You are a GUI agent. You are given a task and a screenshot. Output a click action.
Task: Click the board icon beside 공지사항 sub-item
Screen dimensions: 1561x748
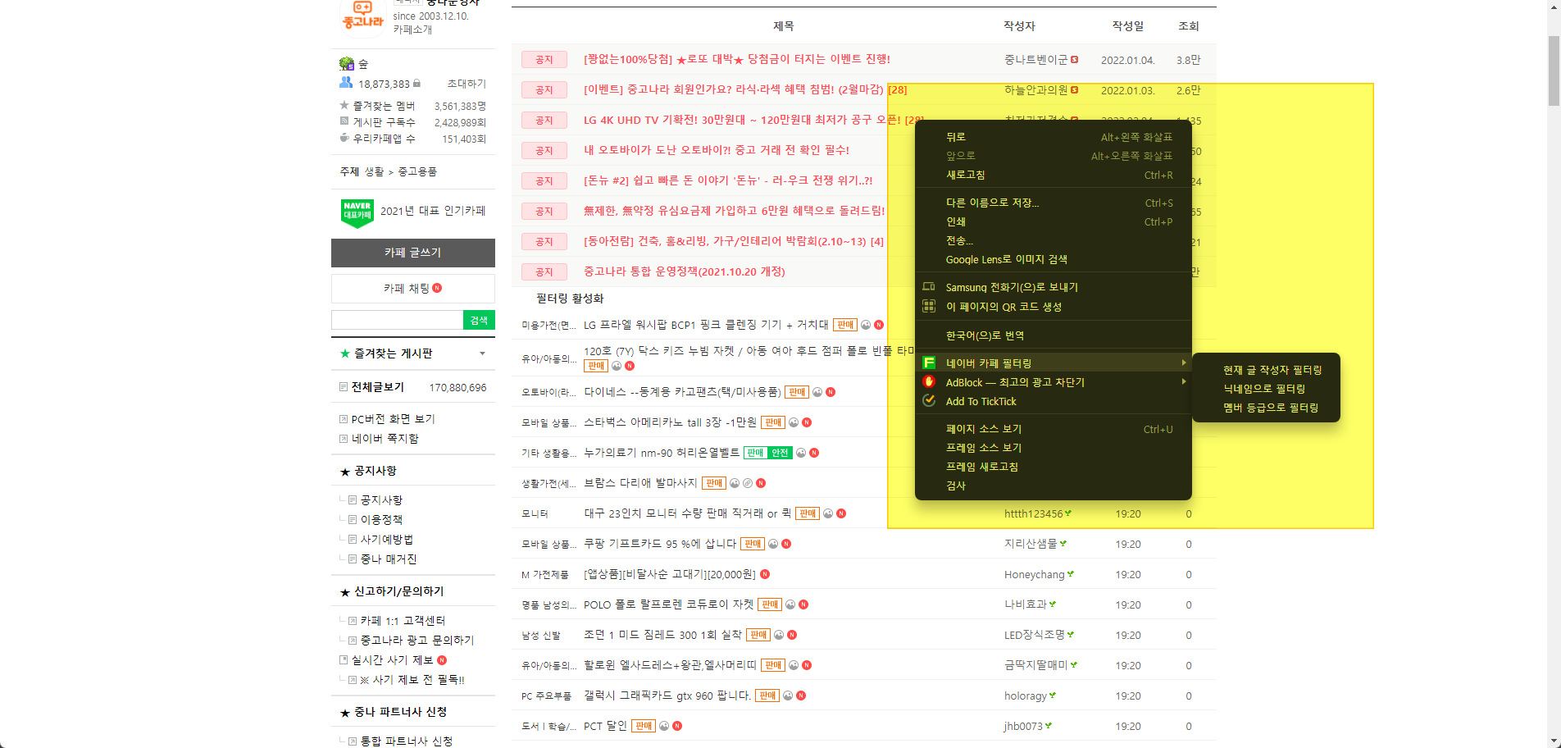(353, 499)
